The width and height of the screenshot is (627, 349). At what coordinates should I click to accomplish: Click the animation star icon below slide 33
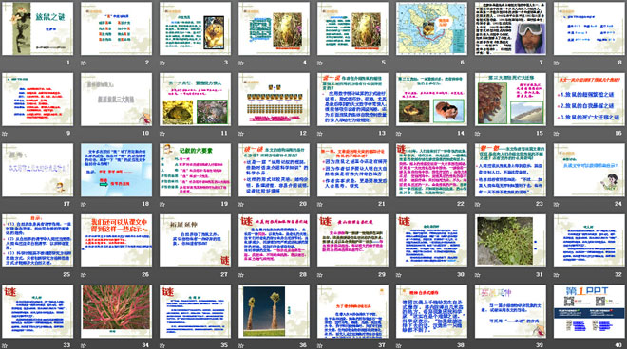click(5, 346)
